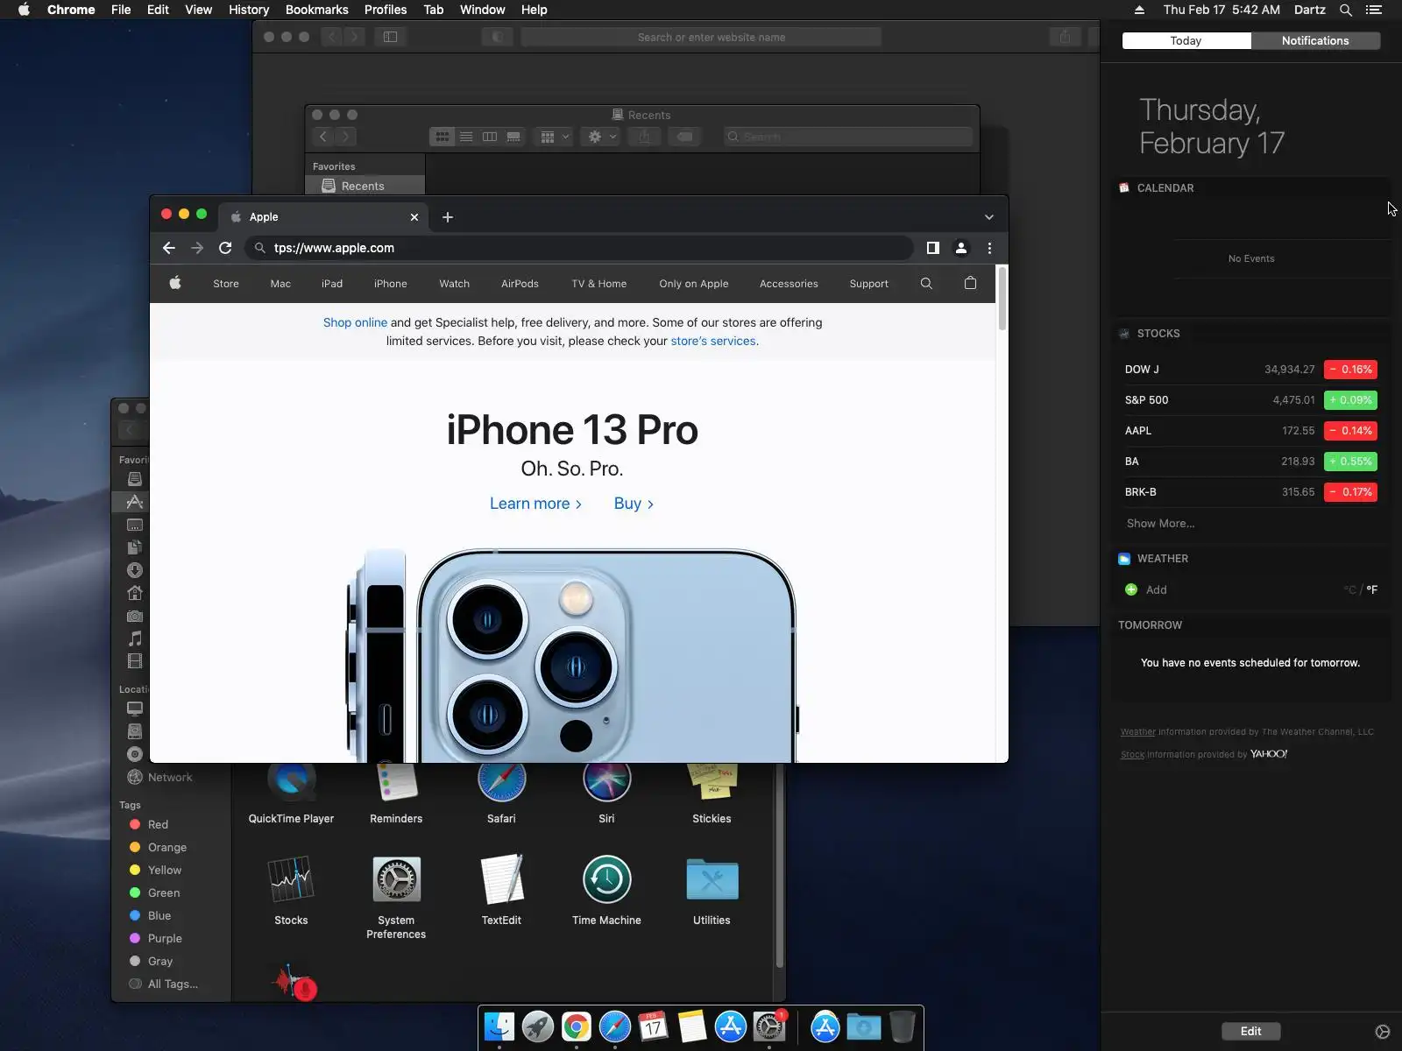Open the Profiles menu
Viewport: 1402px width, 1051px height.
click(386, 10)
